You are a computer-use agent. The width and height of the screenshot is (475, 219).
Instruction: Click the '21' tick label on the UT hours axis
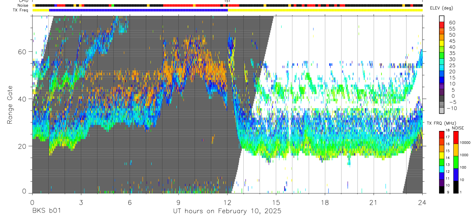point(374,202)
